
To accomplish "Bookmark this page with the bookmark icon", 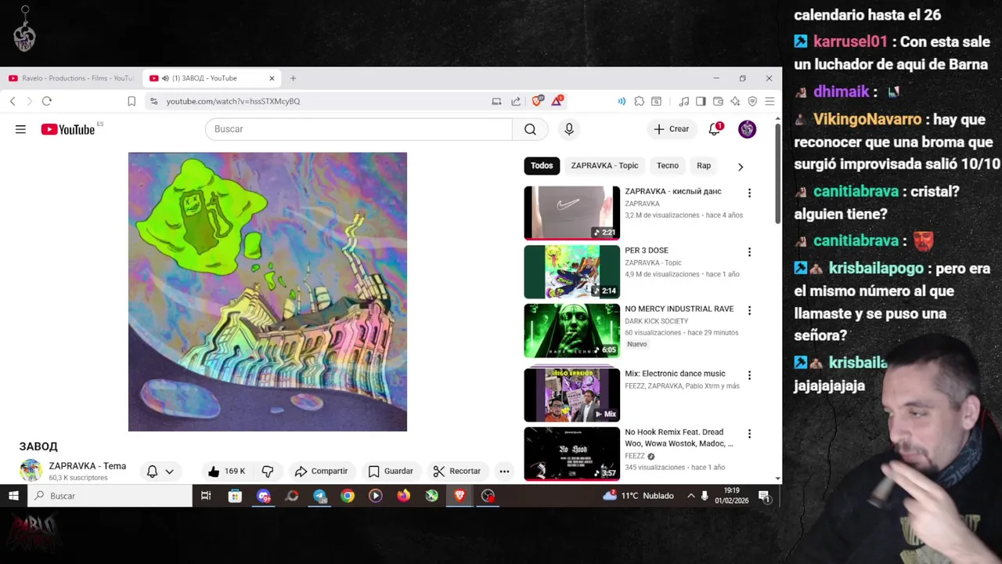I will click(132, 101).
